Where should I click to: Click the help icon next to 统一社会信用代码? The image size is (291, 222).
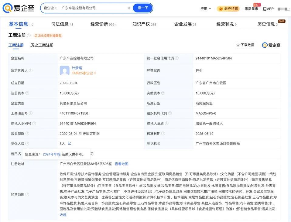coord(177,58)
